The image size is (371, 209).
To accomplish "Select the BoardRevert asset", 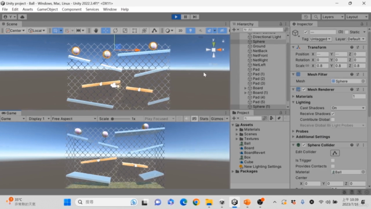I will click(x=254, y=153).
